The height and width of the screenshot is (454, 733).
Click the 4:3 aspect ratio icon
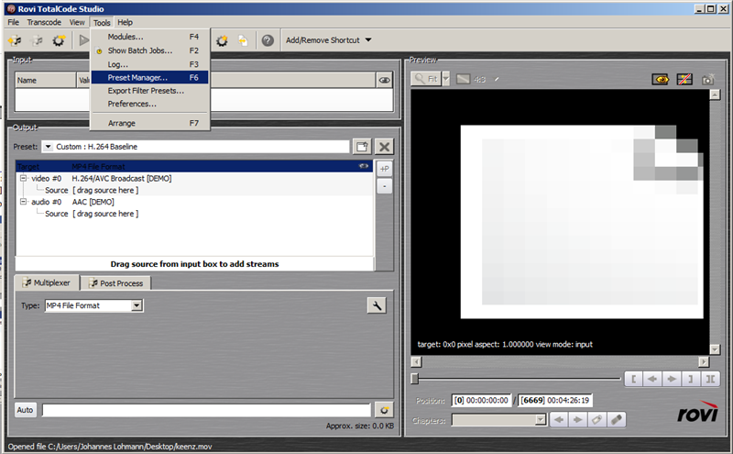pyautogui.click(x=464, y=79)
